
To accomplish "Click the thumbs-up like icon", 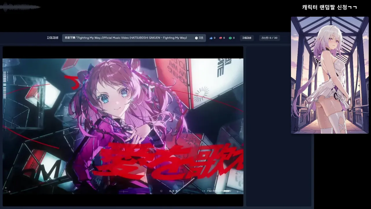I will (211, 38).
